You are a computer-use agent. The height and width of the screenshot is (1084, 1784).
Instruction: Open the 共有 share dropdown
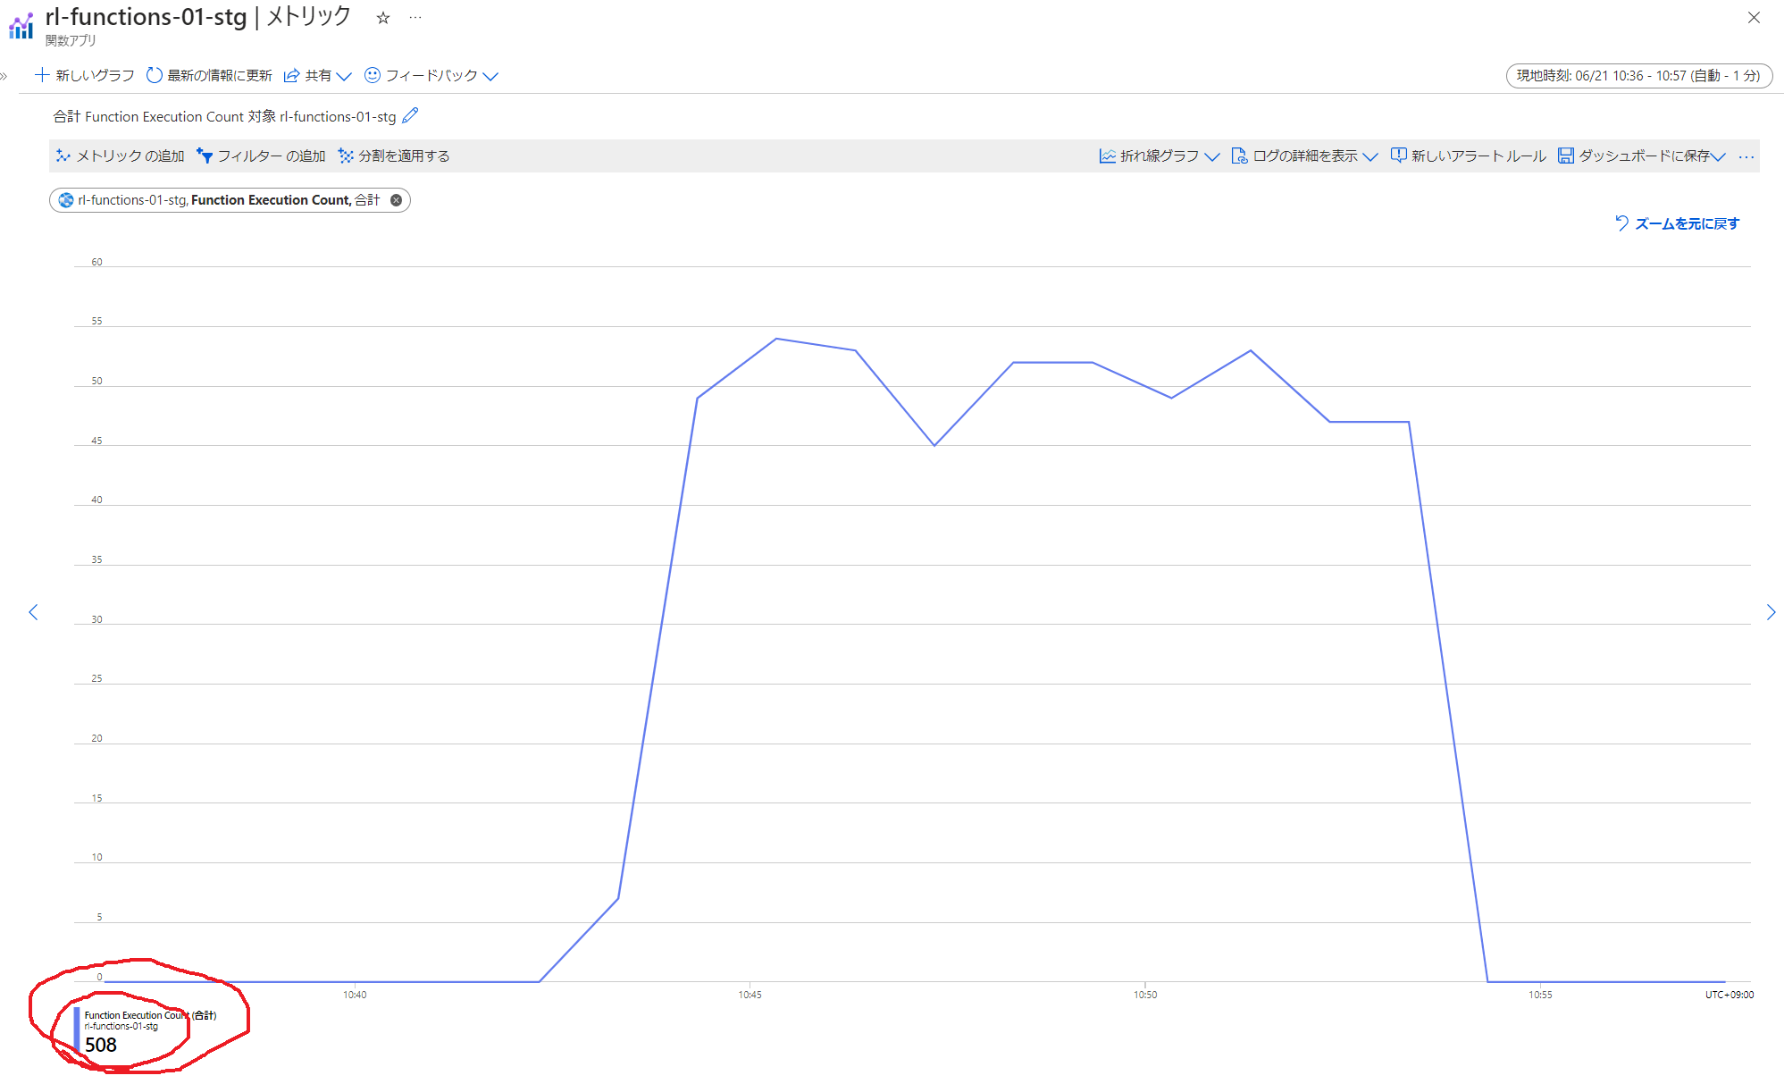click(x=317, y=75)
